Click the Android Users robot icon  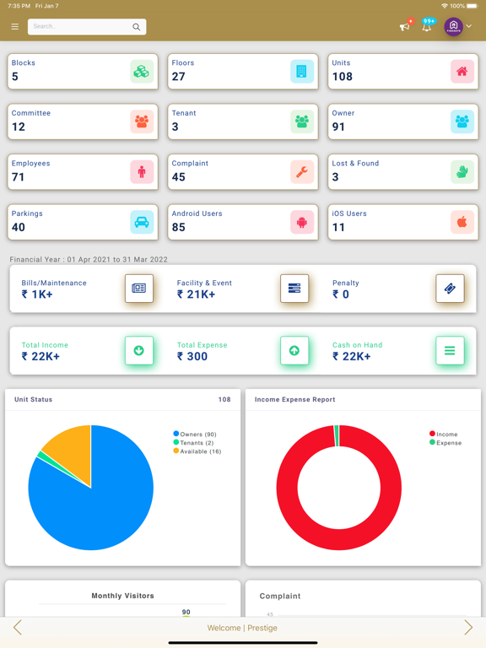coord(302,222)
